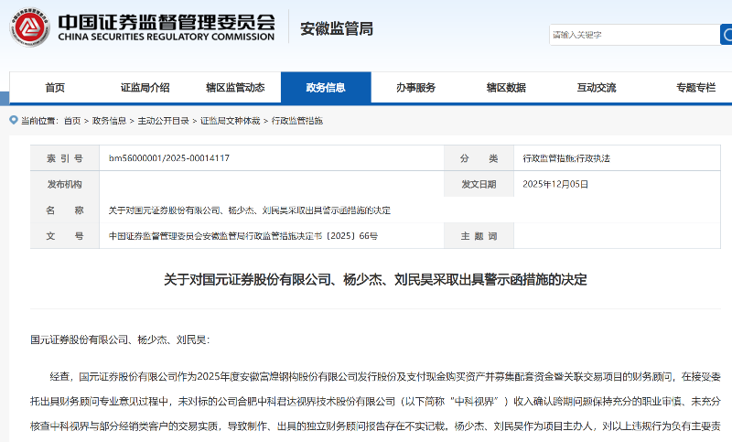
Task: Click the 索引号 label cell
Action: click(65, 158)
